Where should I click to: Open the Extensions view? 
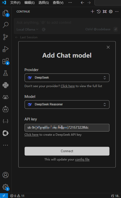[6, 61]
